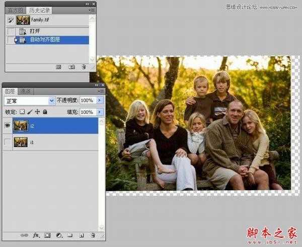302x247 pixels.
Task: Lock transparent pixels icon
Action: coord(22,112)
